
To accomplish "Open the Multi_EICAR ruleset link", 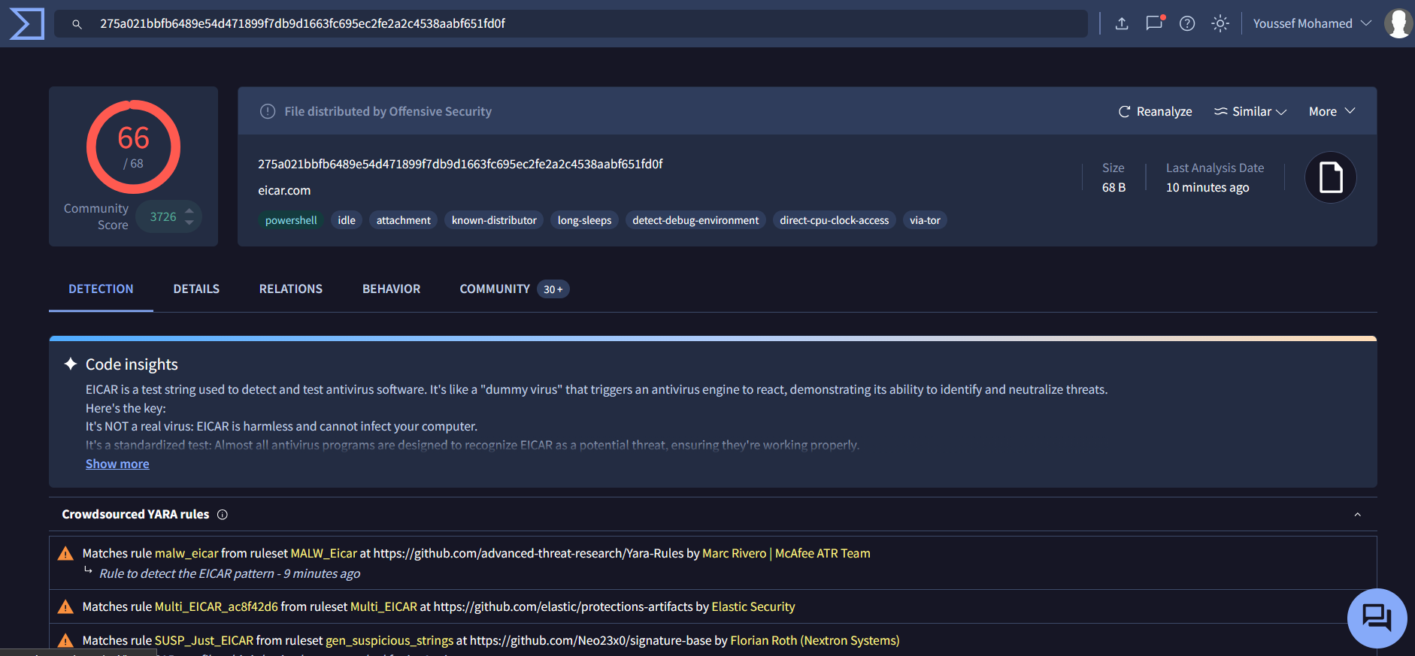I will point(383,606).
